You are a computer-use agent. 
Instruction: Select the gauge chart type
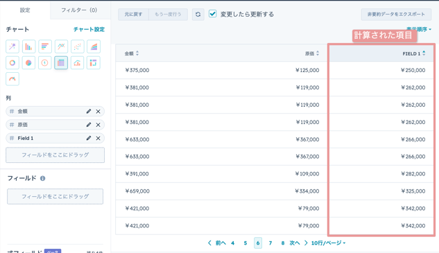(12, 79)
